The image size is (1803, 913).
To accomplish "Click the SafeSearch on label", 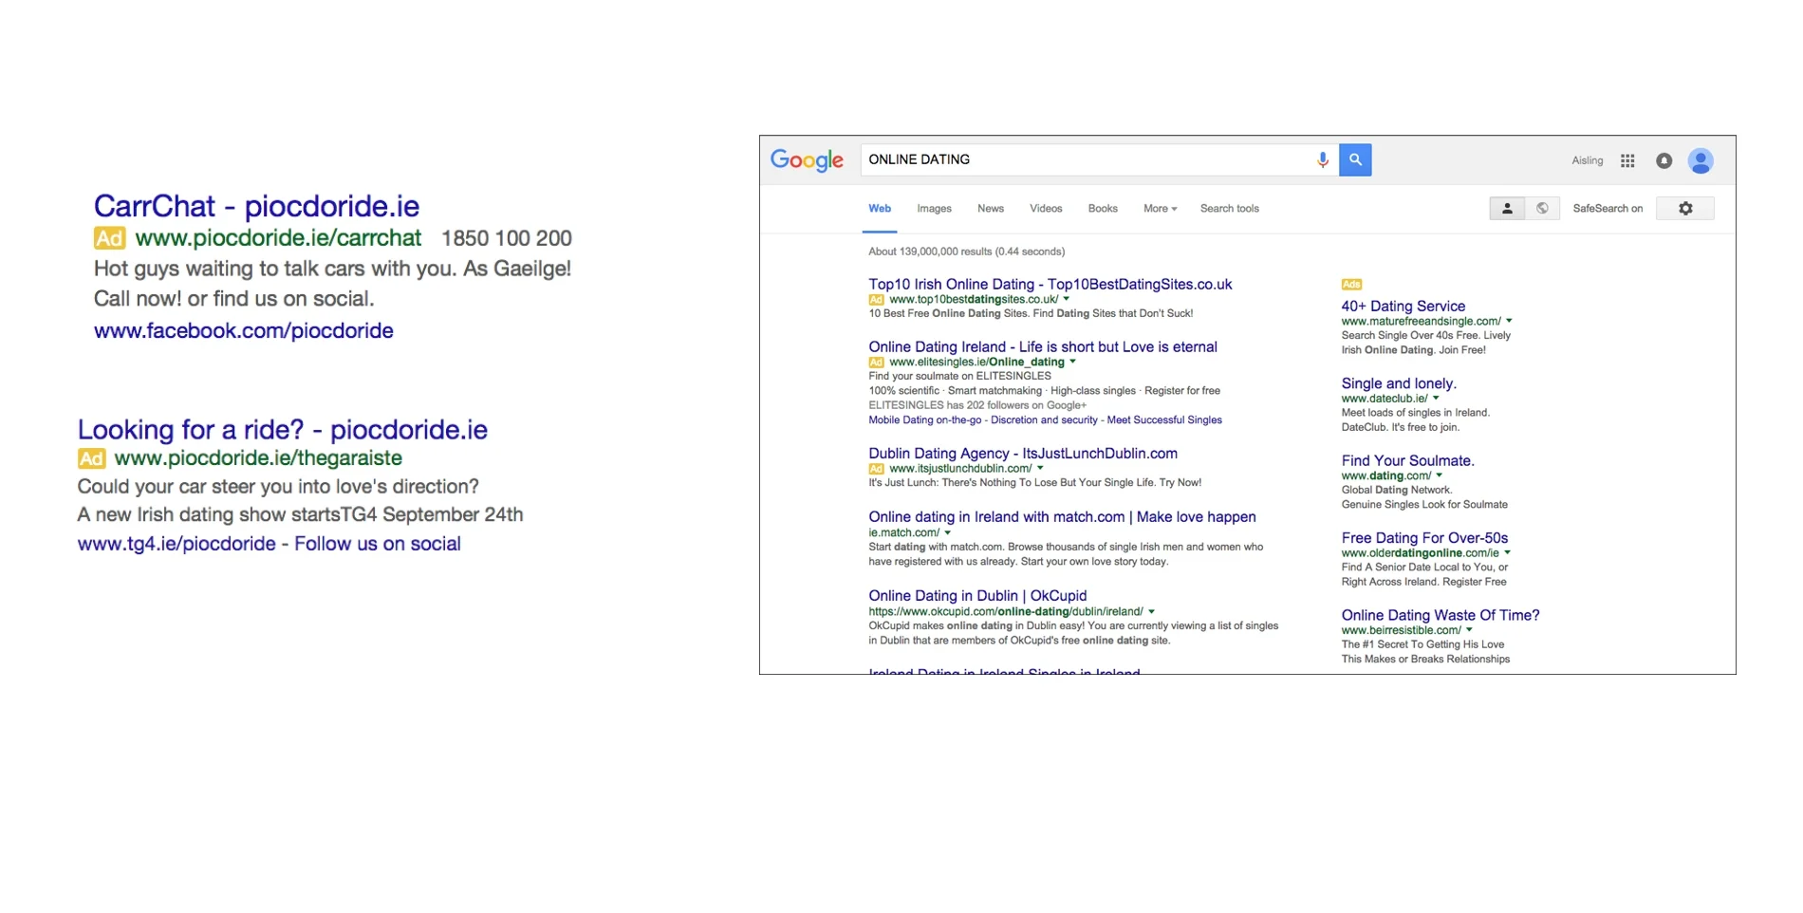I will (1608, 209).
